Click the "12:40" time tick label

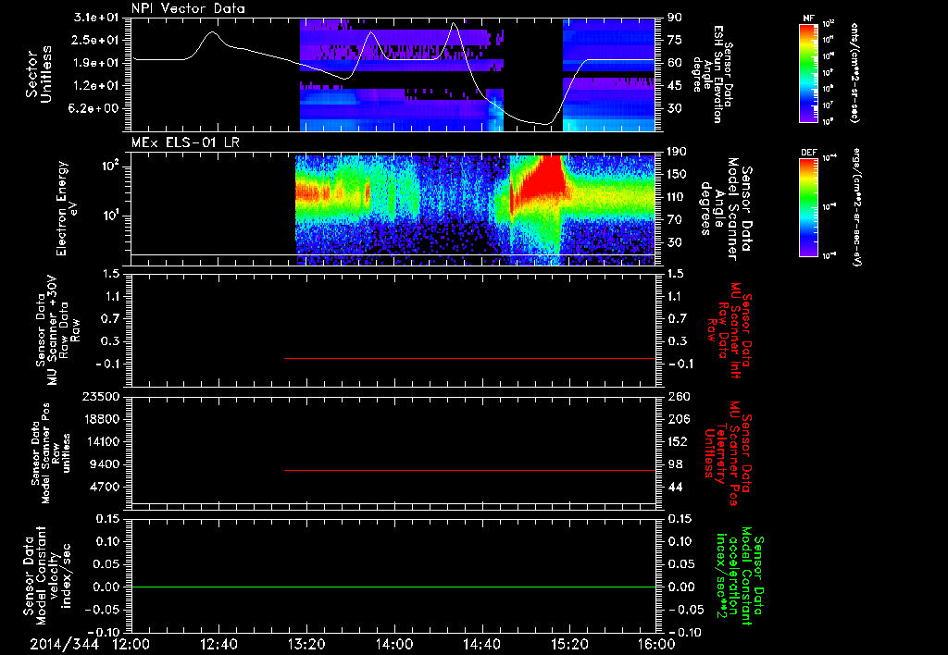218,645
